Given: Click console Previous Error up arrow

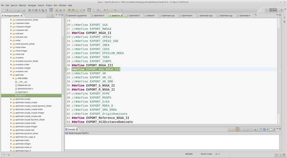Looking at the screenshot, I should pyautogui.click(x=233, y=130).
